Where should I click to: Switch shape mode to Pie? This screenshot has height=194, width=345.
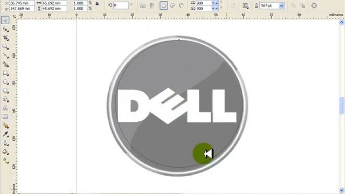tap(172, 5)
